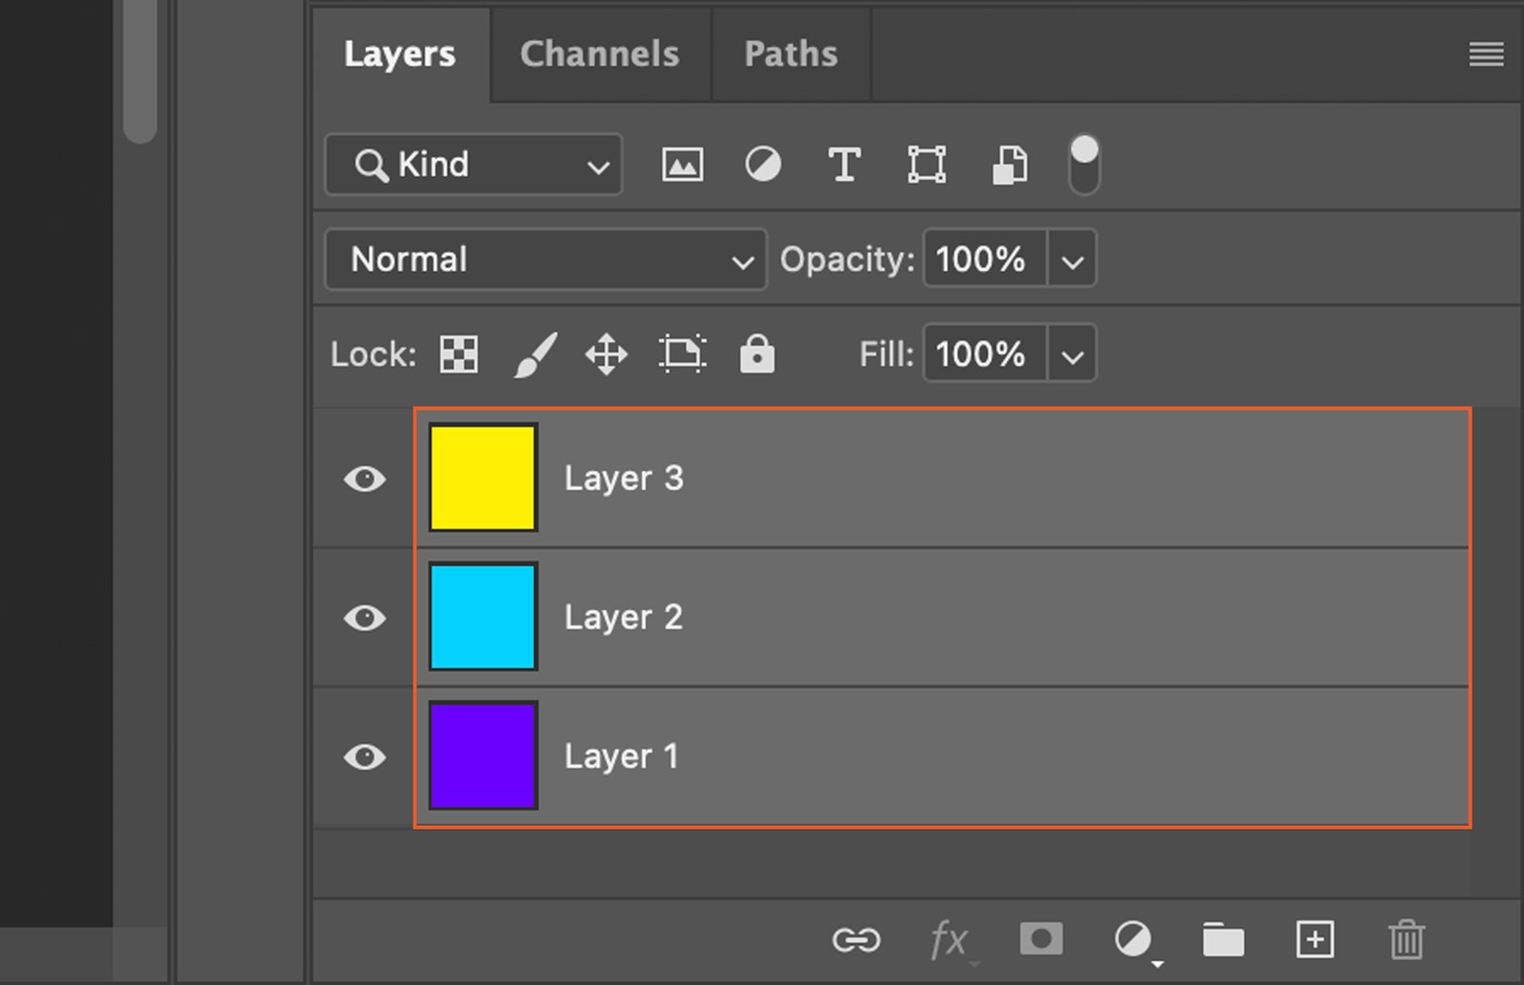Click the purple Layer 1 thumbnail
Image resolution: width=1524 pixels, height=985 pixels.
[483, 755]
